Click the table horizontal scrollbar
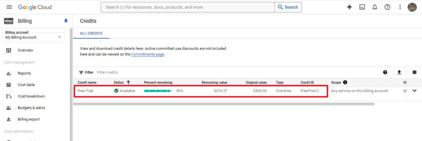The width and height of the screenshot is (422, 141). click(224, 104)
